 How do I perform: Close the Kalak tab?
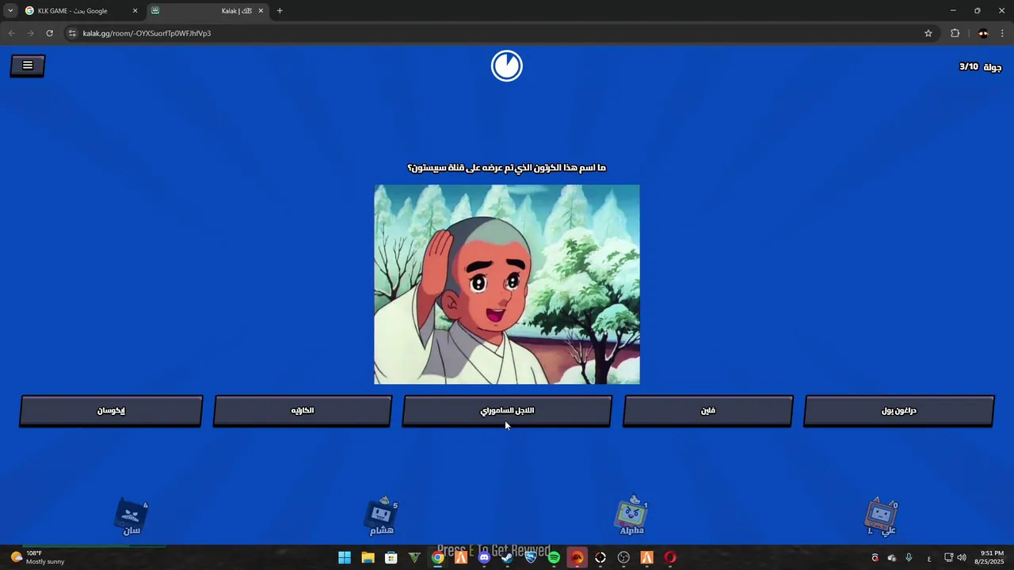[x=261, y=11]
